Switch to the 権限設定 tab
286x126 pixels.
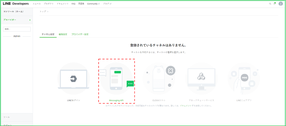click(x=63, y=34)
